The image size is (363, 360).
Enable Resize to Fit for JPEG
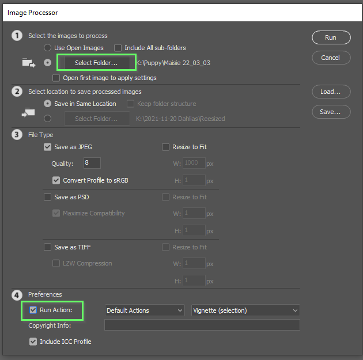pyautogui.click(x=166, y=147)
